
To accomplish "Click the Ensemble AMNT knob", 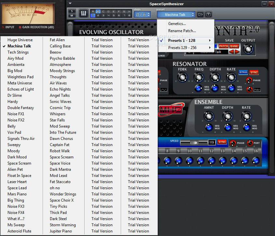I will coord(209,116).
